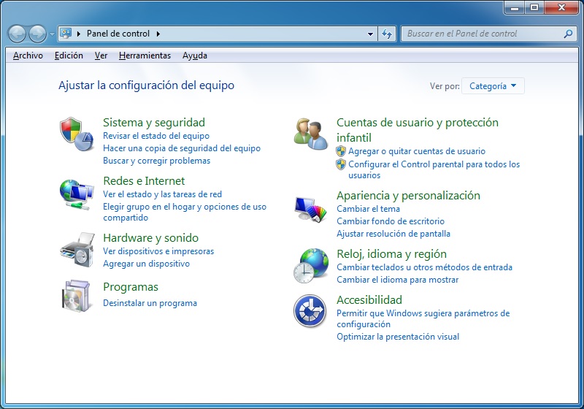This screenshot has width=584, height=409.
Task: Open the recent pages dropdown next to Forward
Action: coord(52,34)
